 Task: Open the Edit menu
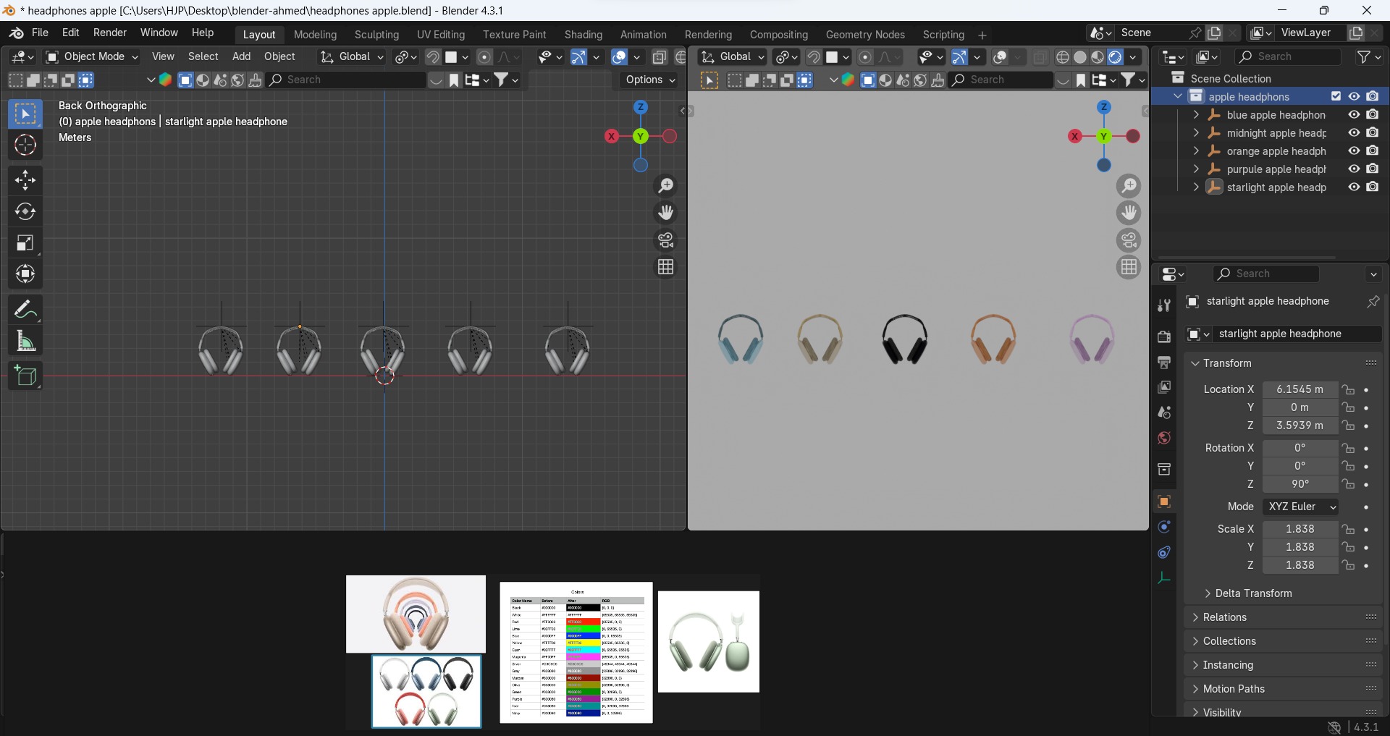71,33
